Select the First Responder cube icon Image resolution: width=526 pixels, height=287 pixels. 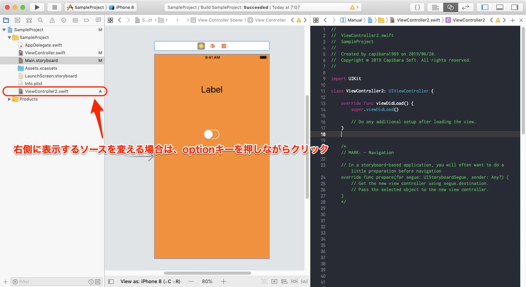(x=212, y=46)
